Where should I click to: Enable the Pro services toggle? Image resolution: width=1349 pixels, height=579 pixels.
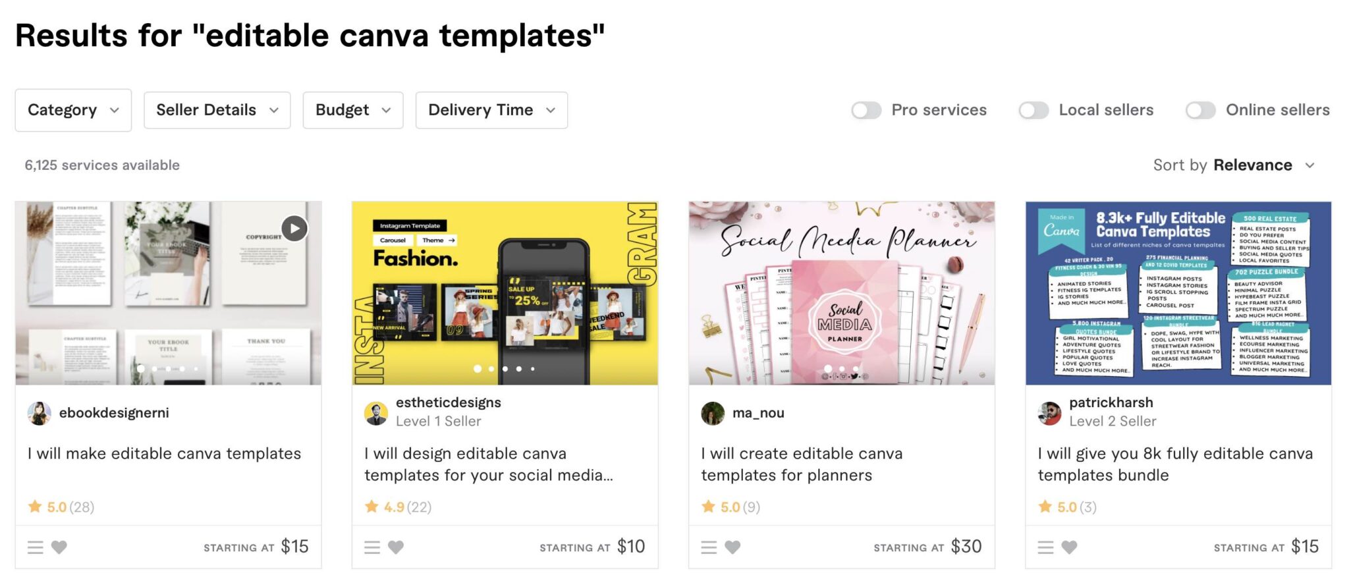coord(866,110)
